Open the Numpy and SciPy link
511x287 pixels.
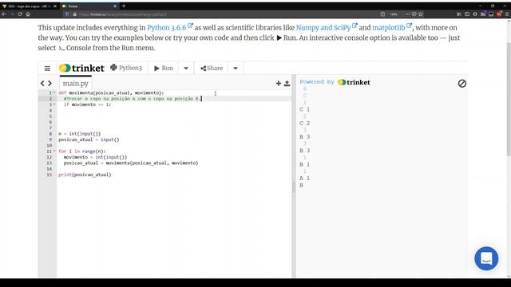[327, 28]
